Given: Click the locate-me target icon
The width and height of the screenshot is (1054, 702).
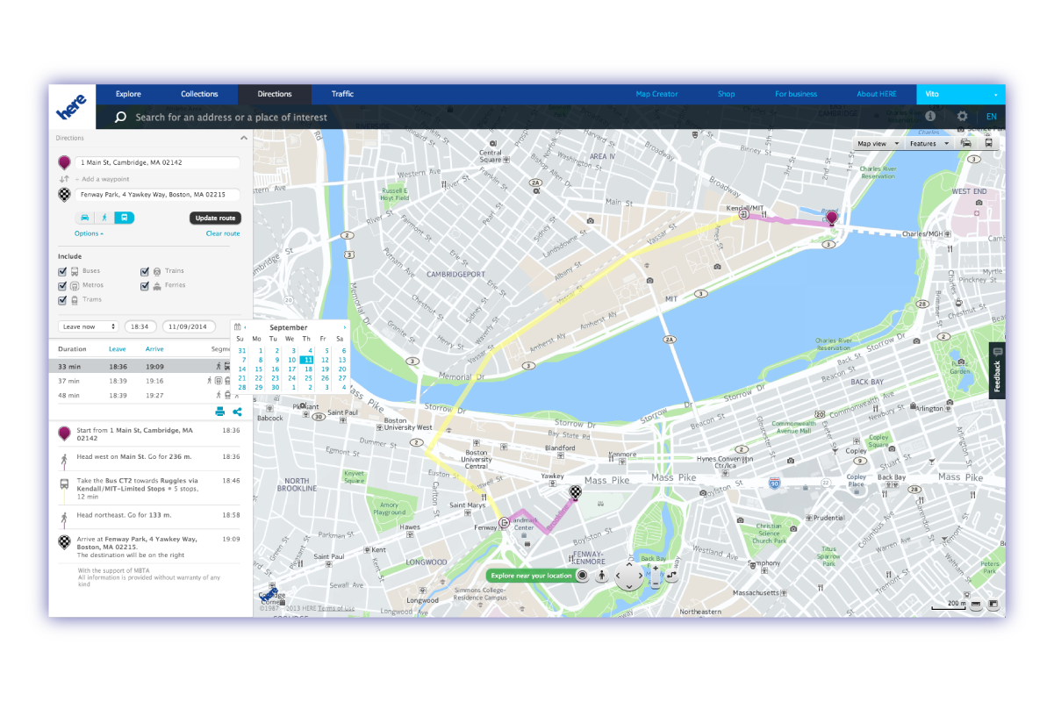Looking at the screenshot, I should point(581,576).
